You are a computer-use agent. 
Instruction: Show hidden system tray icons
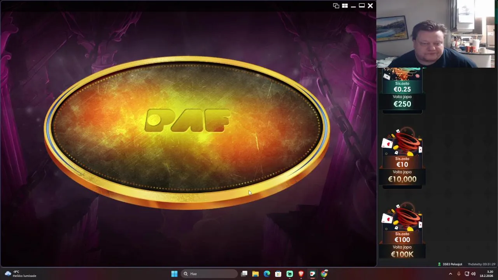451,274
